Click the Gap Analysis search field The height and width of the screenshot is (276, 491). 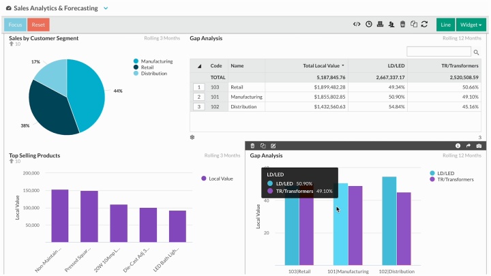coord(438,52)
